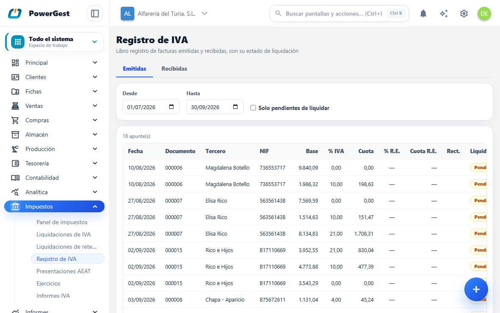Click the Desde date field 01/07/2026
500x313 pixels.
coord(151,107)
